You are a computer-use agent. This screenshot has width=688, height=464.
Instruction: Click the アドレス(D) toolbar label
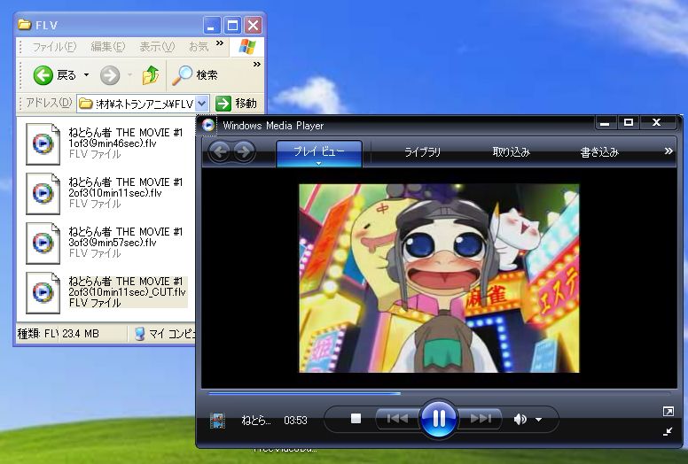pos(48,103)
